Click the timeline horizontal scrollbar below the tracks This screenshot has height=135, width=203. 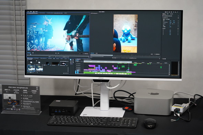click(x=122, y=75)
